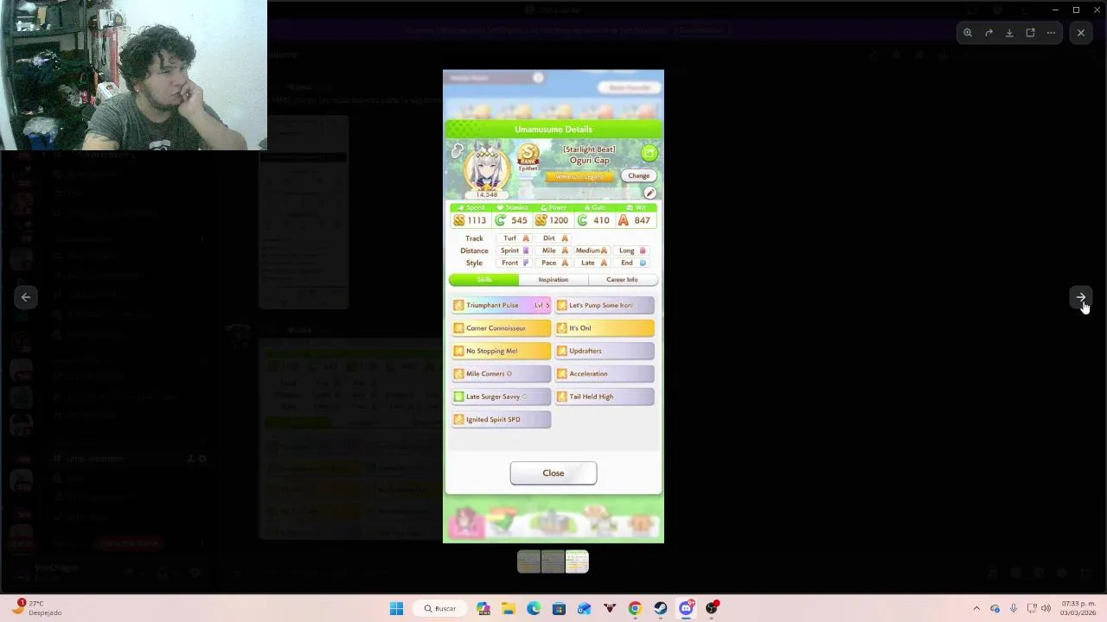This screenshot has height=622, width=1107.
Task: Open the three-dot more options menu
Action: pyautogui.click(x=1051, y=33)
